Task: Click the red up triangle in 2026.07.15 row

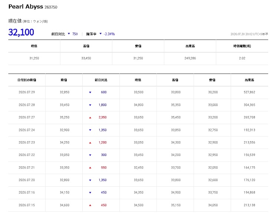Action: 90,205
